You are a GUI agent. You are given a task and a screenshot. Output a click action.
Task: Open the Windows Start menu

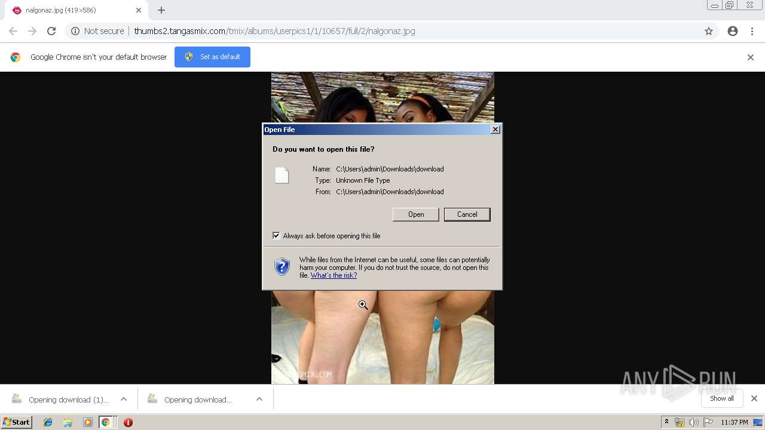[x=17, y=422]
